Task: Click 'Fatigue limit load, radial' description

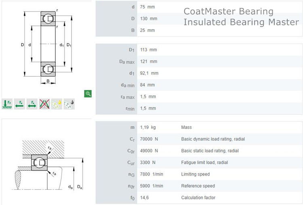Action: tap(204, 163)
